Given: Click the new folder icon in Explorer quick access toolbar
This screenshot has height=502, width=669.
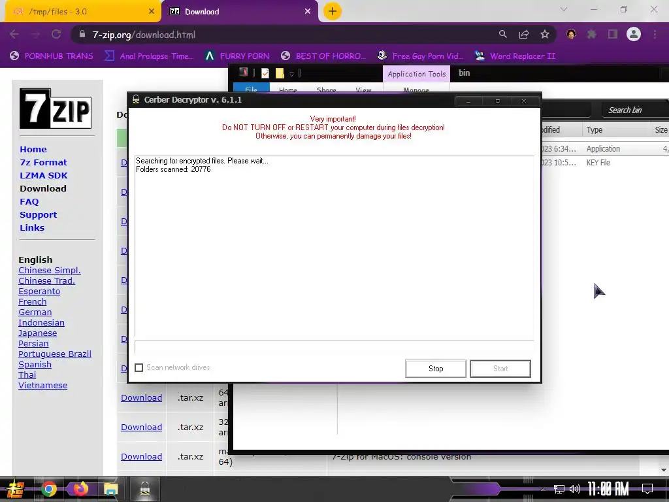Looking at the screenshot, I should tap(280, 73).
